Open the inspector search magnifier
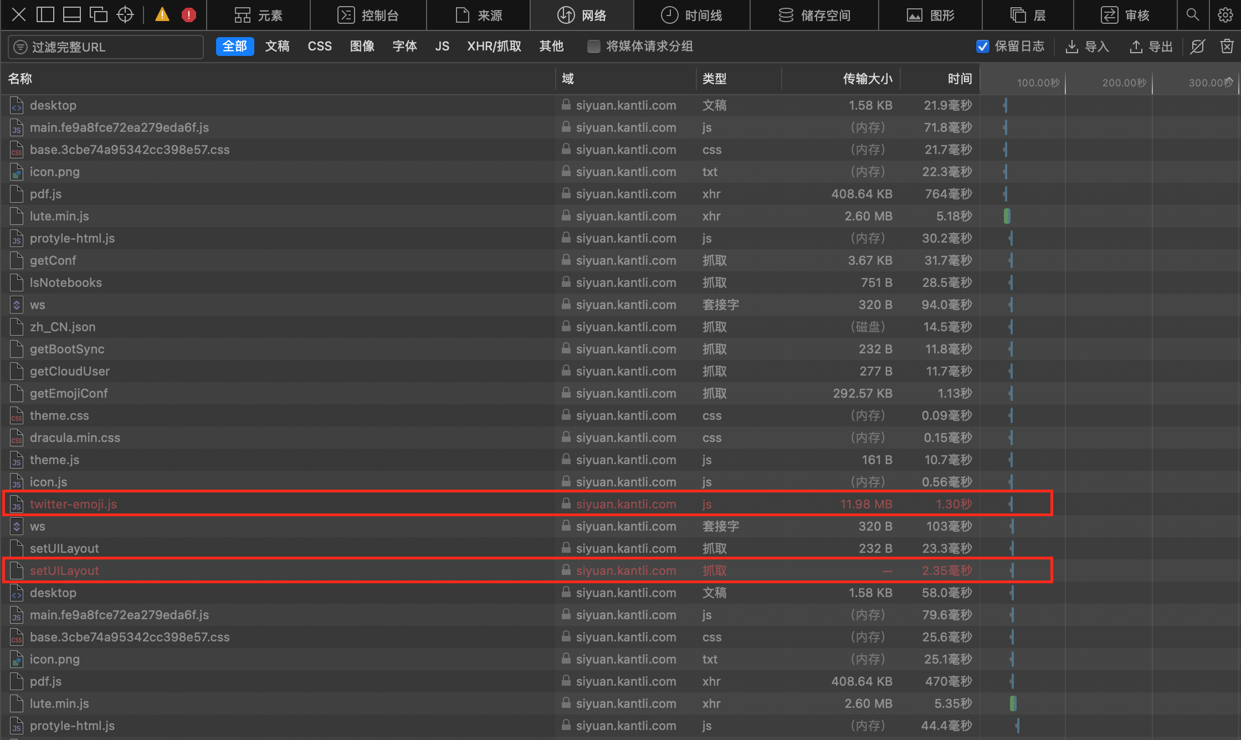This screenshot has height=740, width=1241. 1193,15
